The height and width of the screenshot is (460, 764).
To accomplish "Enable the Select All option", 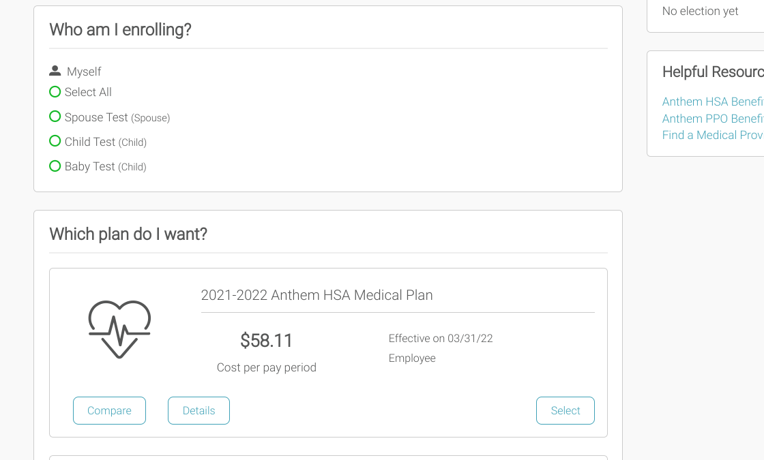I will pos(55,92).
